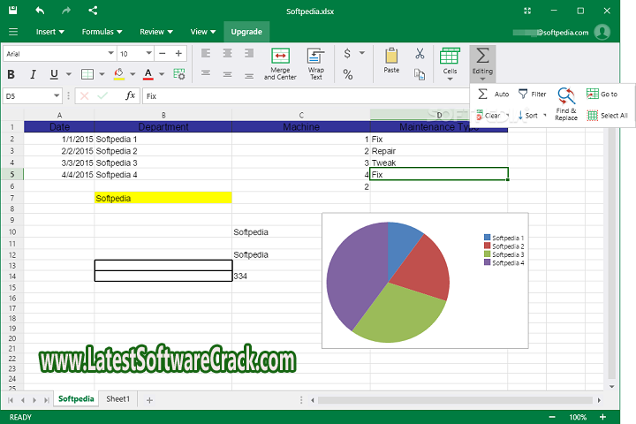Click the Upgrade button
Viewport: 636px width, 424px height.
[x=246, y=32]
